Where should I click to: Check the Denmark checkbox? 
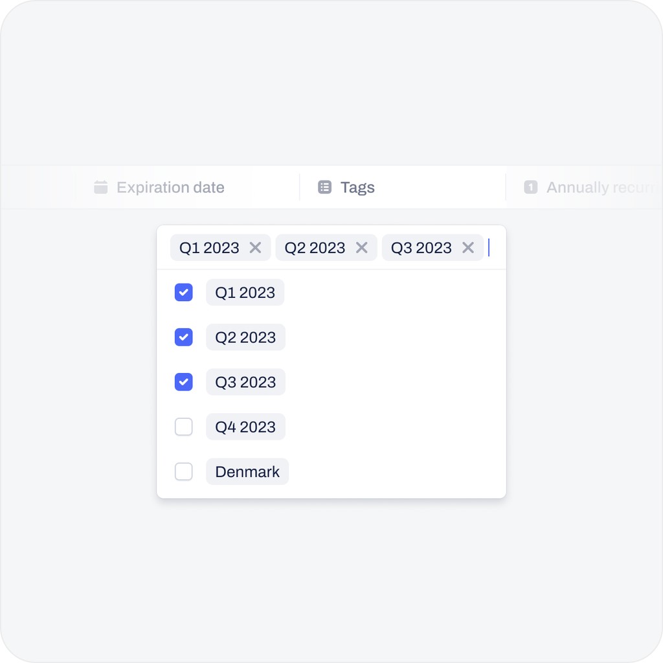coord(183,471)
